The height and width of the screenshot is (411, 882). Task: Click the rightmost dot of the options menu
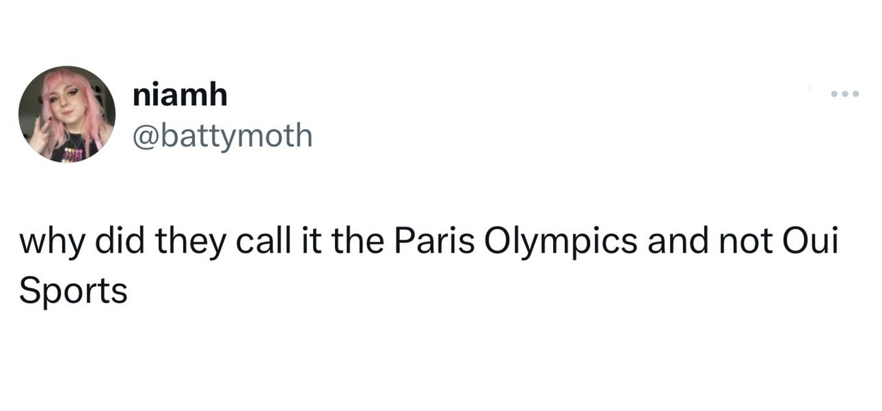click(853, 93)
